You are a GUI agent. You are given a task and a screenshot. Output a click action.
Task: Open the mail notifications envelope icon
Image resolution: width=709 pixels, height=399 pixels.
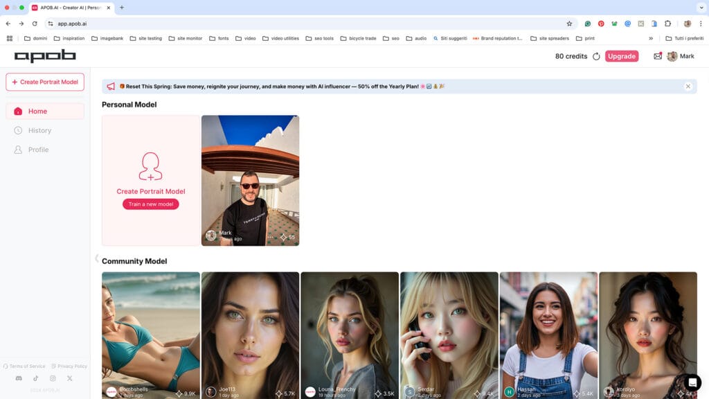pyautogui.click(x=657, y=56)
